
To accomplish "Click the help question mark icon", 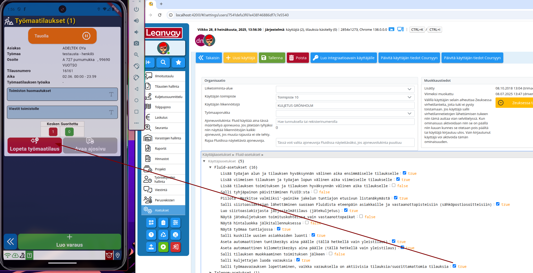I will (x=151, y=235).
